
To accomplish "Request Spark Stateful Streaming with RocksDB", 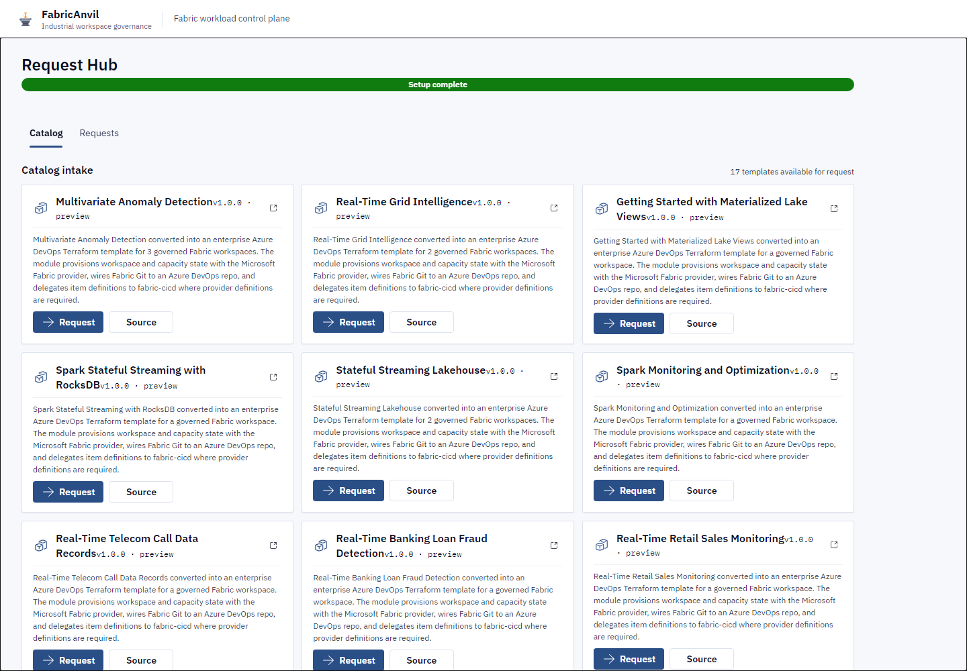I will pyautogui.click(x=68, y=492).
